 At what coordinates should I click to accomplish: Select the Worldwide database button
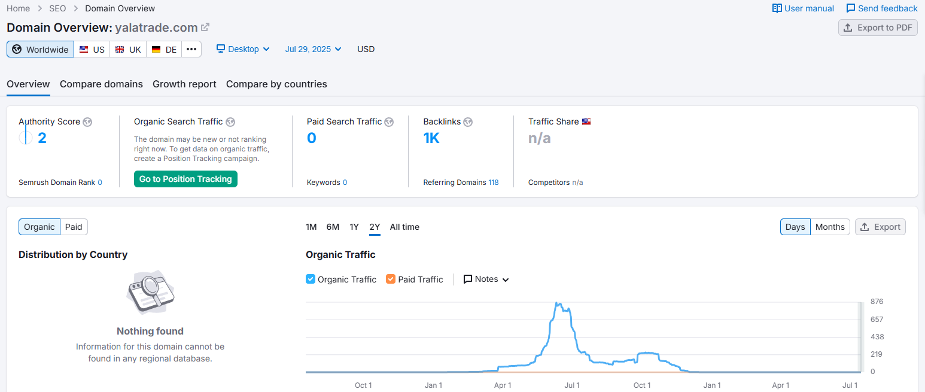(40, 49)
